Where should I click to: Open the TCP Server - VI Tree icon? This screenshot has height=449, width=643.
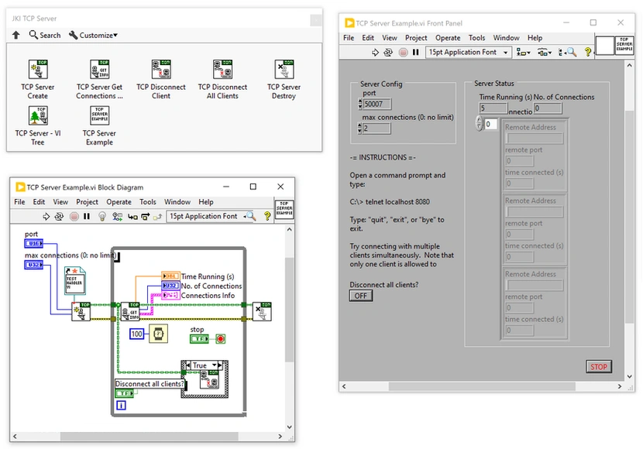(39, 115)
